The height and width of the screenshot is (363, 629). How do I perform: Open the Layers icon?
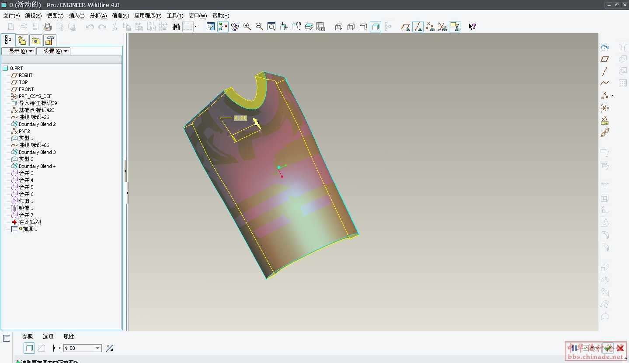click(x=309, y=27)
